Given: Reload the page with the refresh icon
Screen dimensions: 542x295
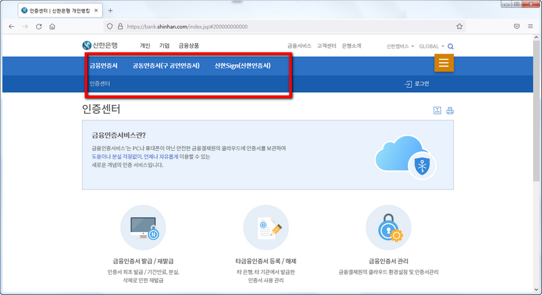Looking at the screenshot, I should (39, 26).
